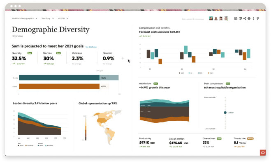Click the More equitable label
The image size is (271, 163).
click(x=210, y=97)
